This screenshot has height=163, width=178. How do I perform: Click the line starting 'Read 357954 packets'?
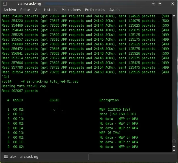pyautogui.click(x=85, y=72)
